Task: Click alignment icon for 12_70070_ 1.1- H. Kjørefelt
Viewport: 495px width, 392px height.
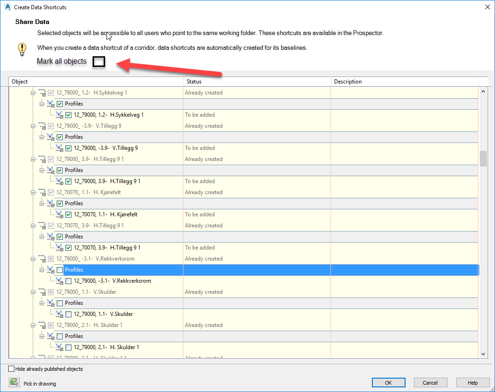Action: (42, 192)
